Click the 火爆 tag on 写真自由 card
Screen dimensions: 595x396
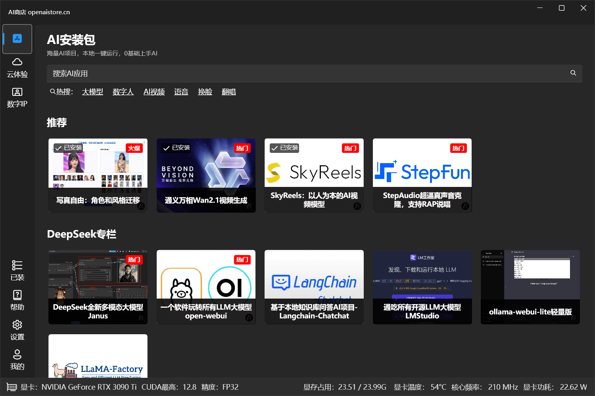point(134,148)
